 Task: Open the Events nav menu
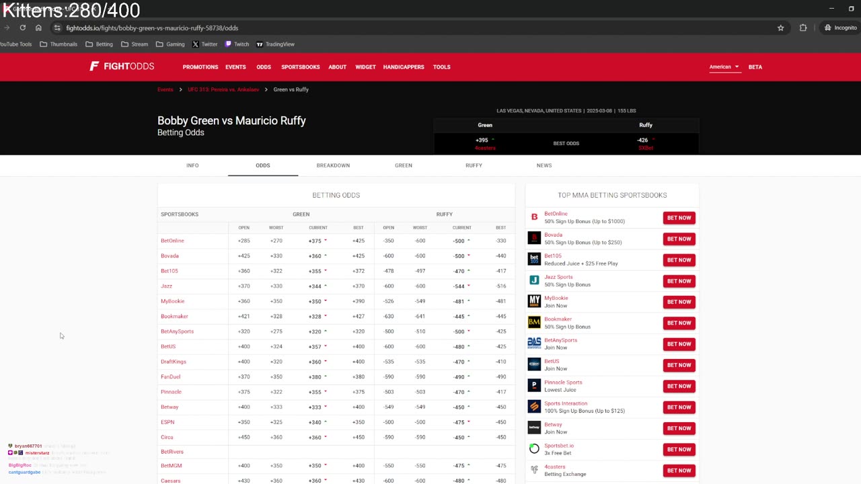tap(235, 67)
